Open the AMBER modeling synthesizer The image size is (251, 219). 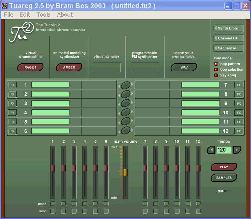tap(69, 67)
